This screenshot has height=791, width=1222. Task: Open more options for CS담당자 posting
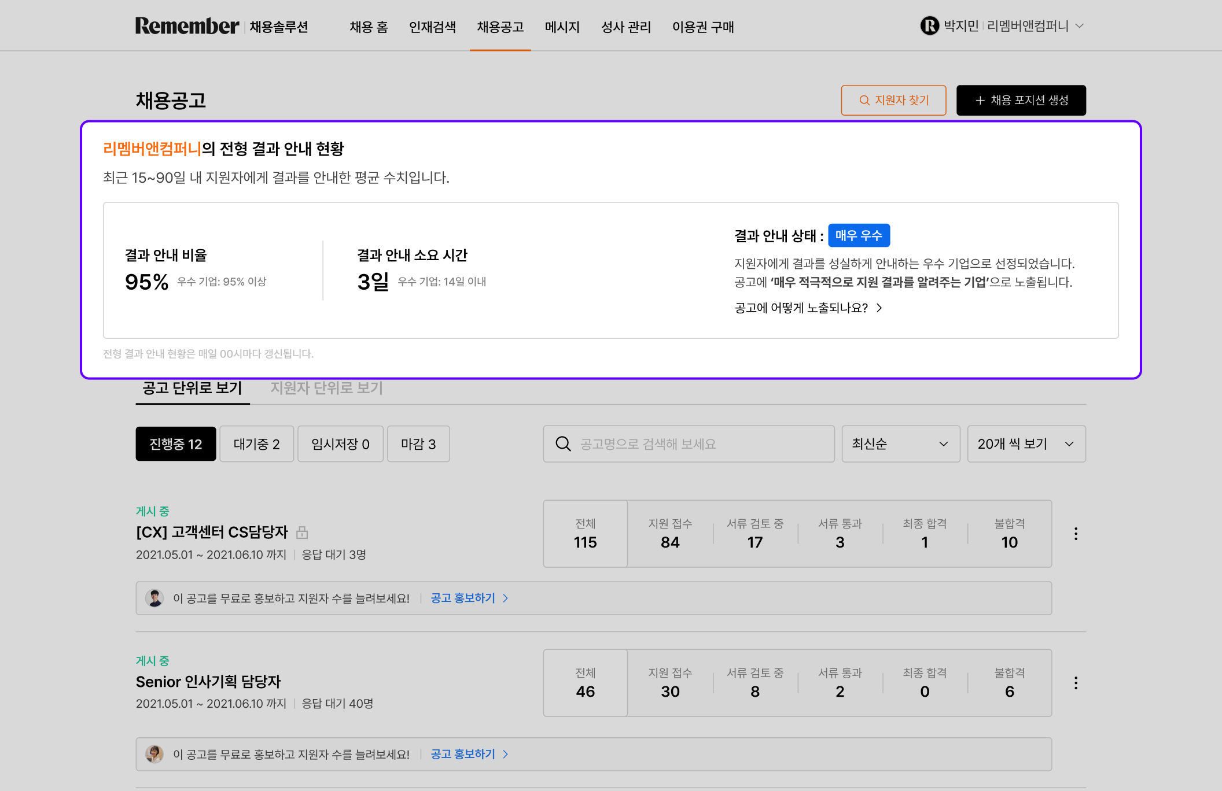coord(1076,534)
